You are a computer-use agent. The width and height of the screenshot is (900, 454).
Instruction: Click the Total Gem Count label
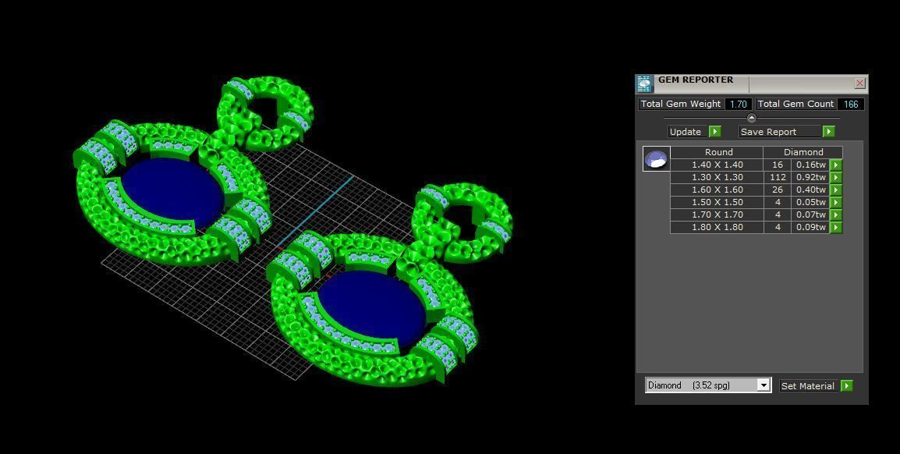point(795,104)
